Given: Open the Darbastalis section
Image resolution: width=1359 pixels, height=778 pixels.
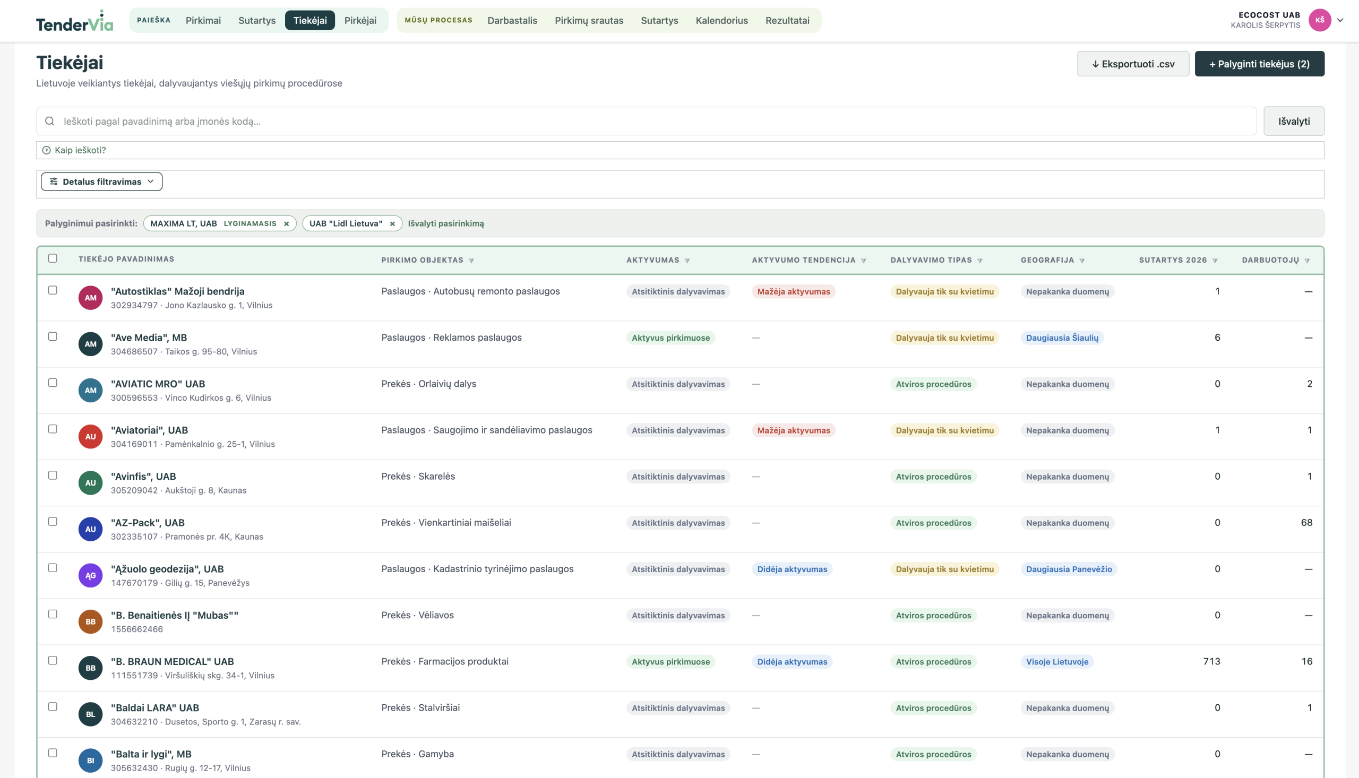Looking at the screenshot, I should point(512,20).
